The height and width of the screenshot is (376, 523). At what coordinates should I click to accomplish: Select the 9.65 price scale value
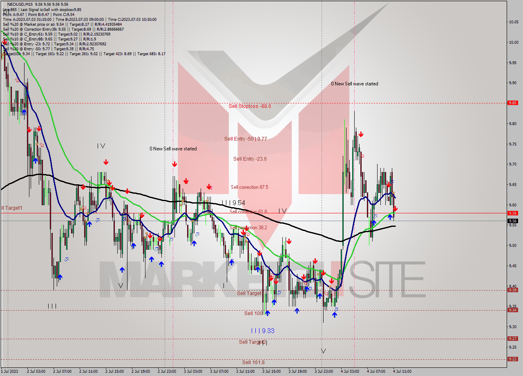(x=512, y=184)
